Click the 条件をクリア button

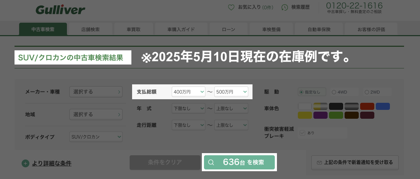165,162
